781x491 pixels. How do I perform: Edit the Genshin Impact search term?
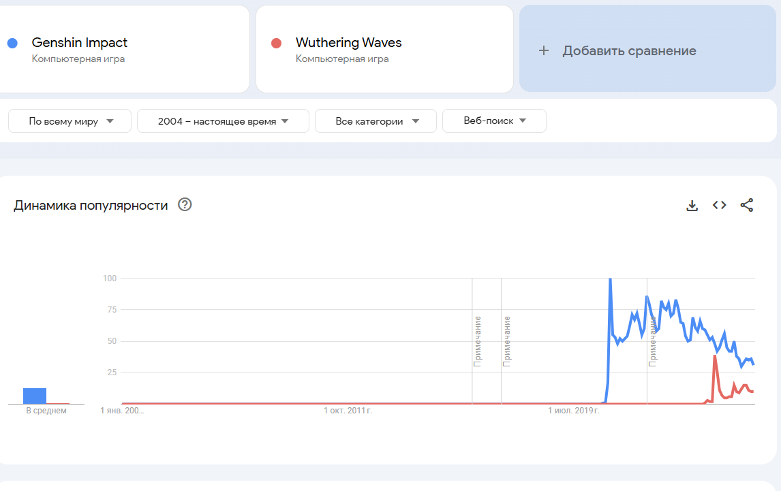(80, 43)
